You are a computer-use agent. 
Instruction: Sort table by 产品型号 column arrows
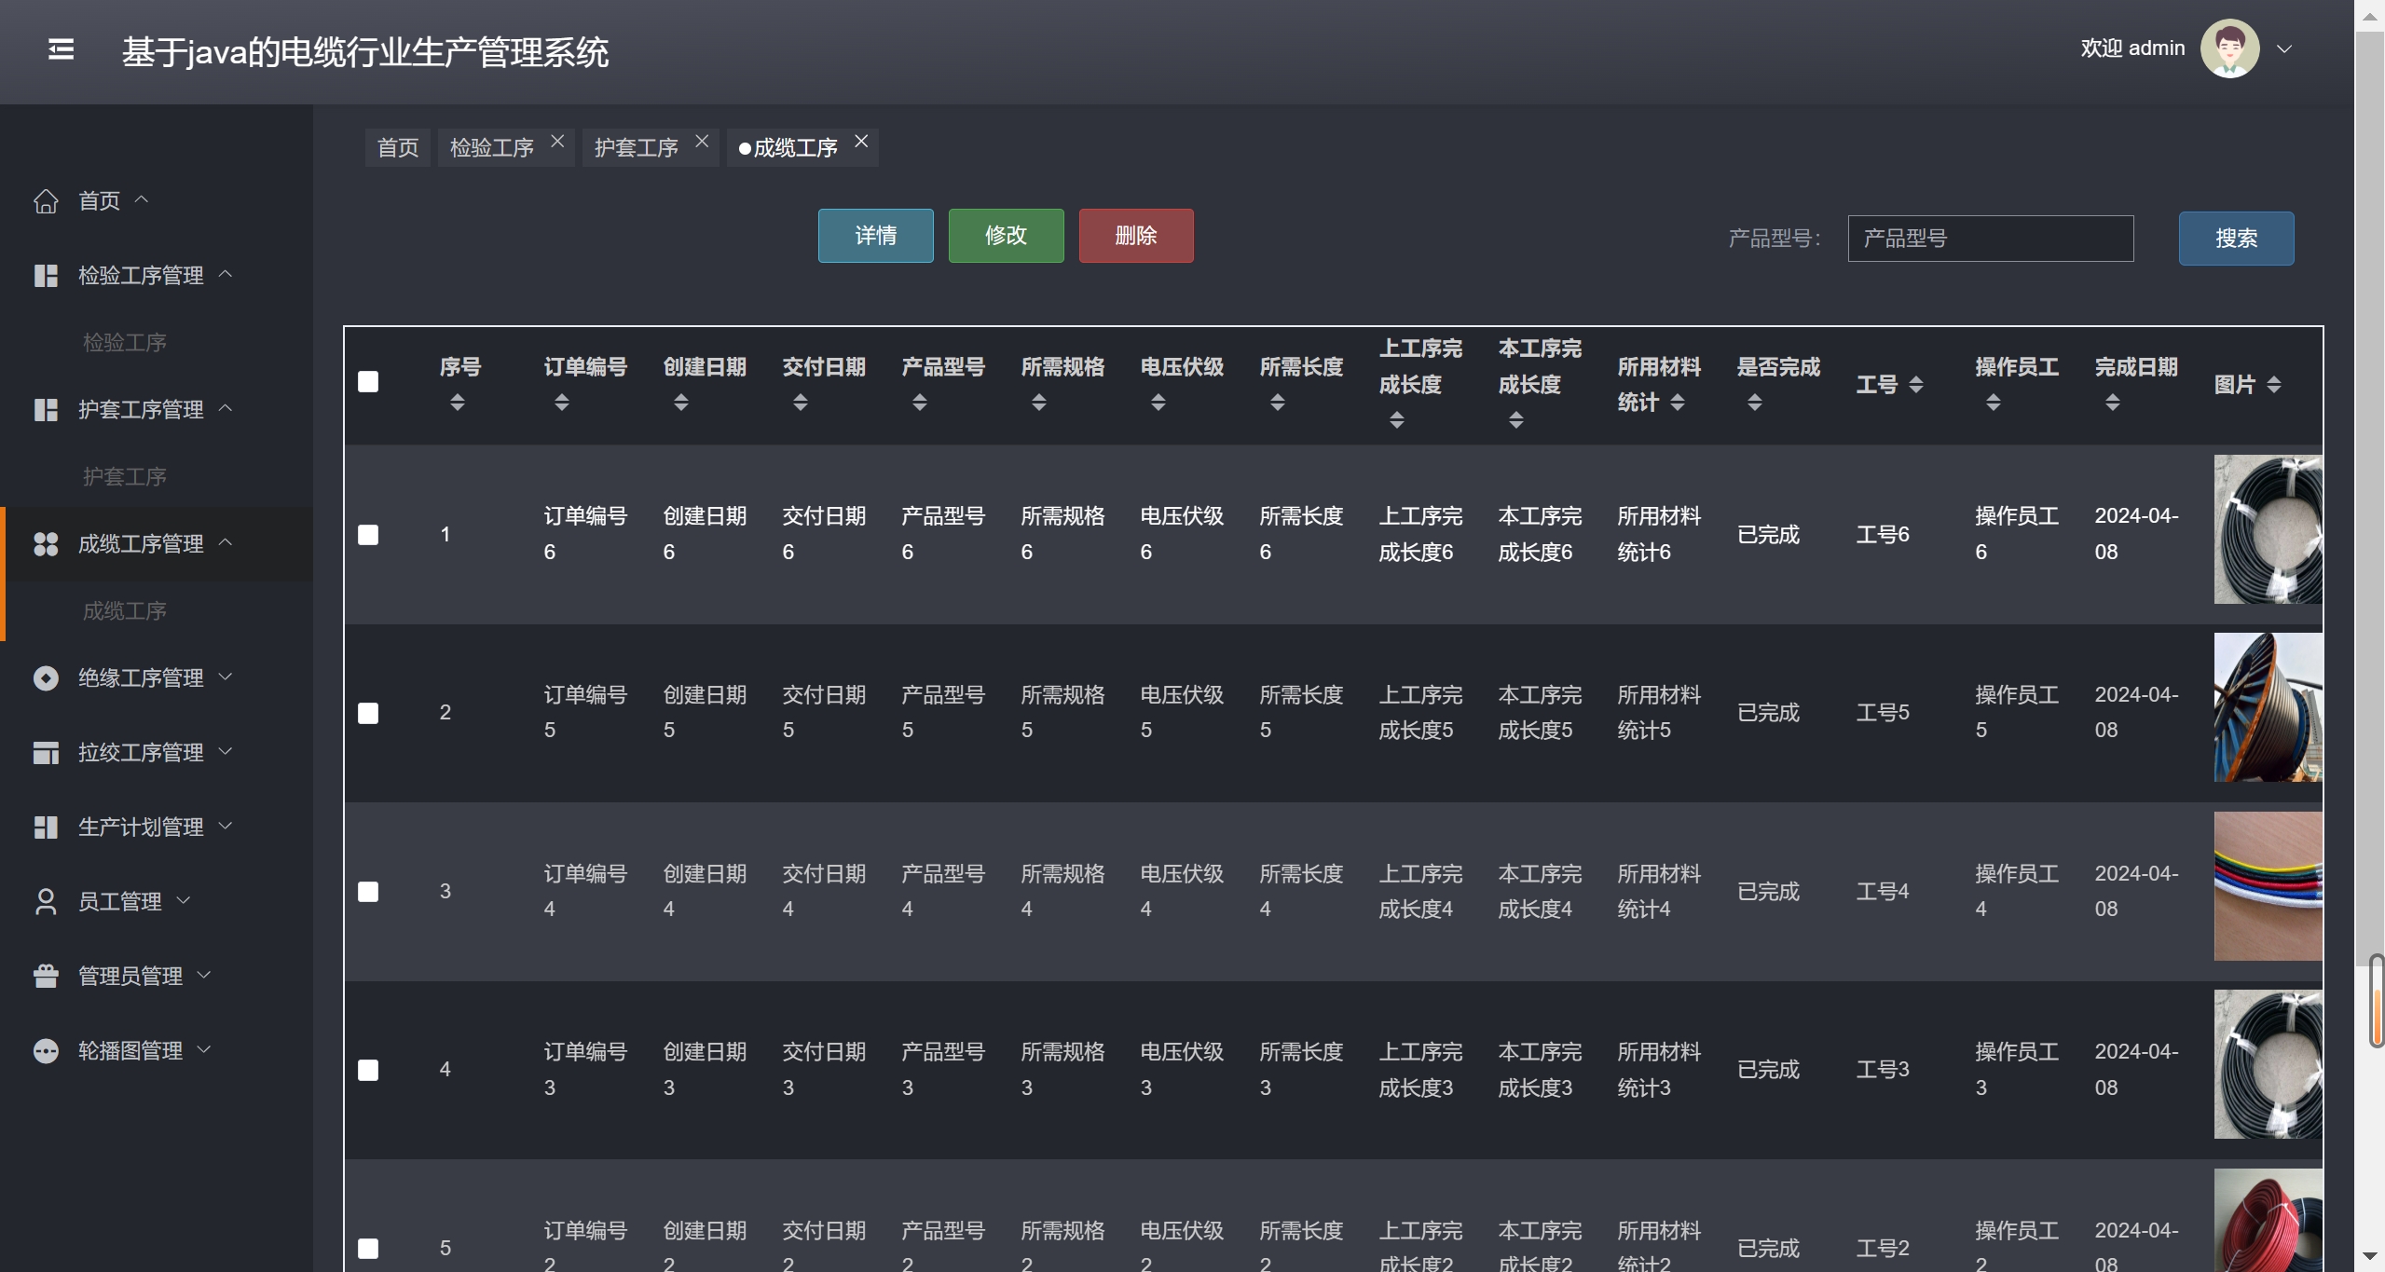[919, 403]
